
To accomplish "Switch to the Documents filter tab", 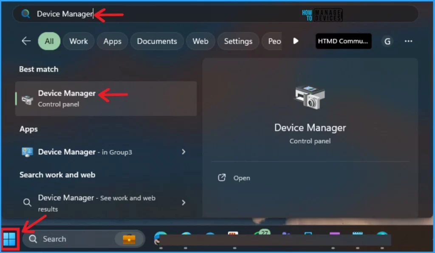I will click(x=157, y=41).
